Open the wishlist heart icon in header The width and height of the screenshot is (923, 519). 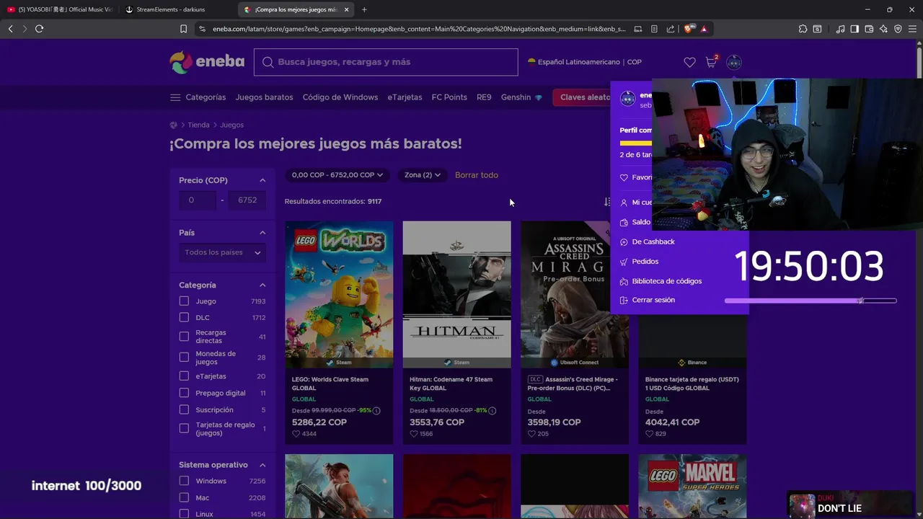(689, 62)
